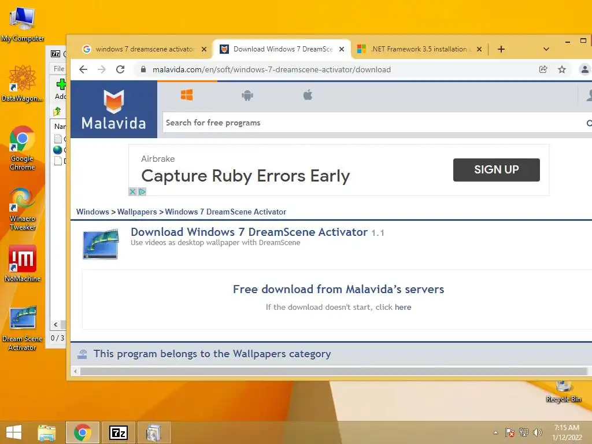The image size is (592, 444).
Task: Open a new Chrome tab
Action: point(501,49)
